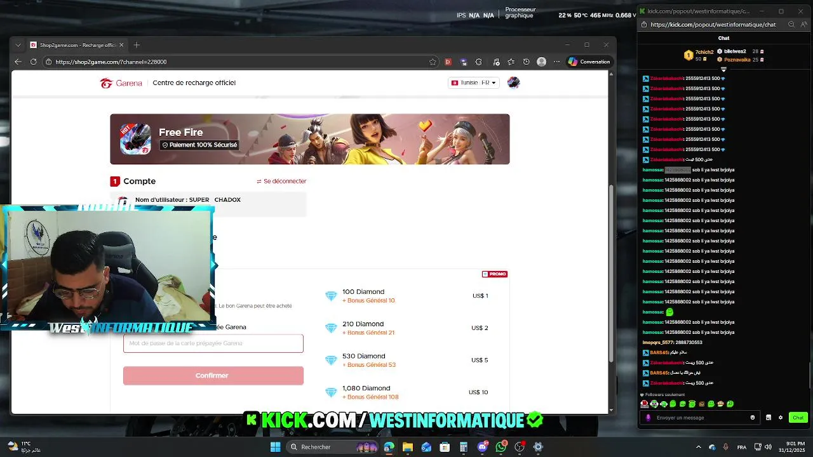Click top gifter 7chich2

[699, 55]
